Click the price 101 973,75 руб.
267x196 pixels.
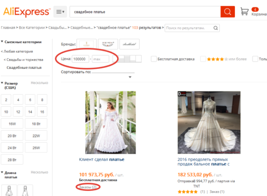[97, 175]
